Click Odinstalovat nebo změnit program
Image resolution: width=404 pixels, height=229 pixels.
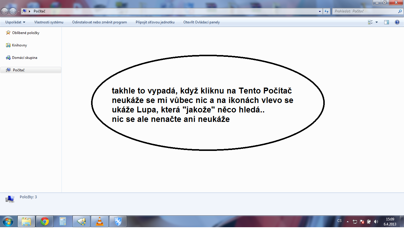[x=99, y=22]
